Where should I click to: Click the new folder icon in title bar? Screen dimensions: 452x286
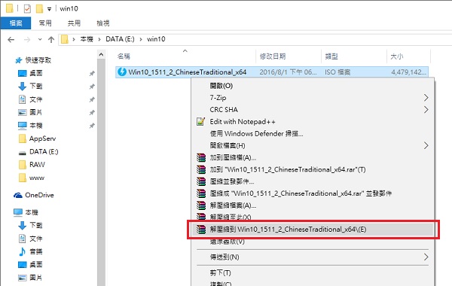tap(39, 9)
